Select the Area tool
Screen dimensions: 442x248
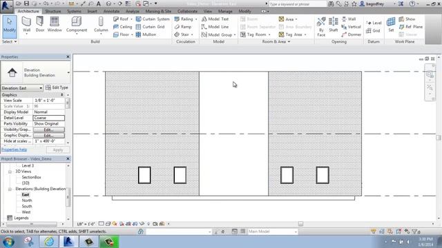pyautogui.click(x=288, y=19)
